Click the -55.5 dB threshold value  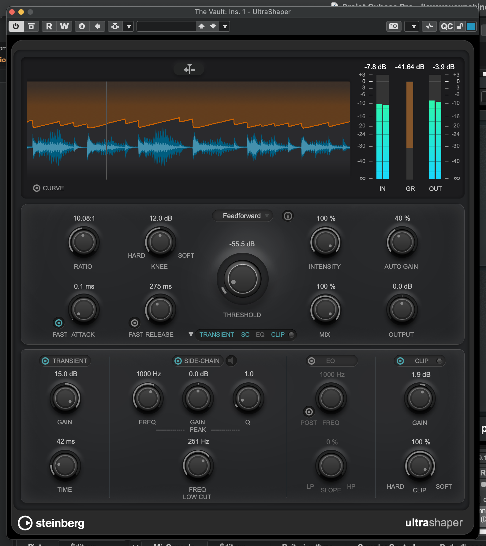(242, 244)
